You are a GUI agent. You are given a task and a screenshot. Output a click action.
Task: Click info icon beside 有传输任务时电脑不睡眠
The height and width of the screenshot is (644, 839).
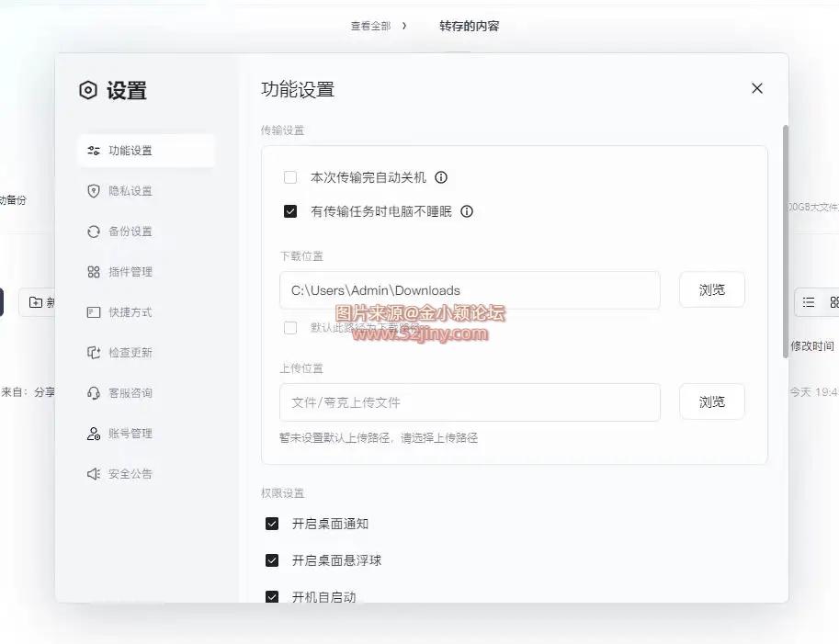click(467, 211)
